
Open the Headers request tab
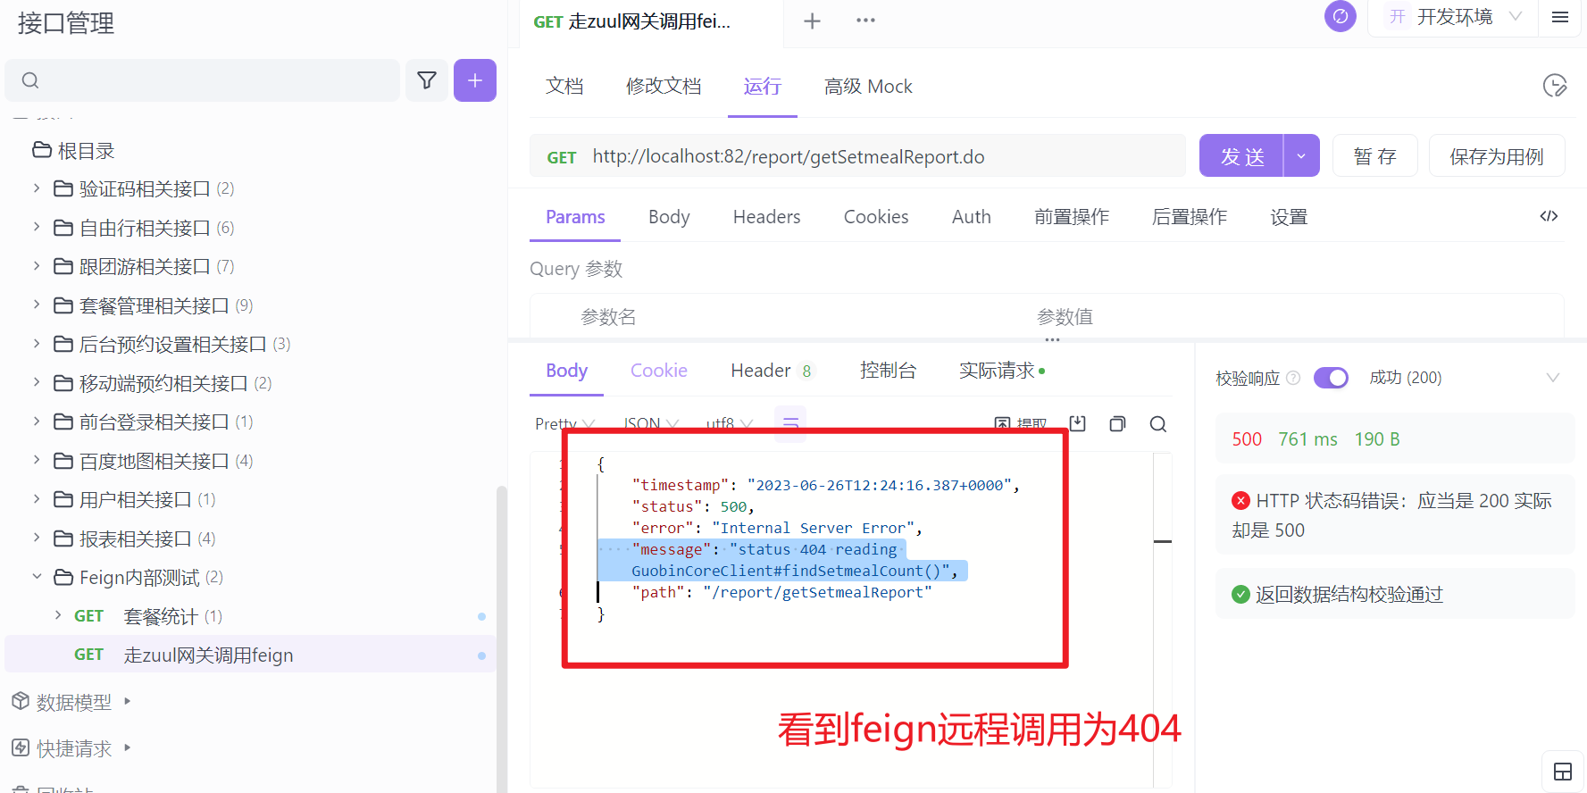click(x=766, y=217)
